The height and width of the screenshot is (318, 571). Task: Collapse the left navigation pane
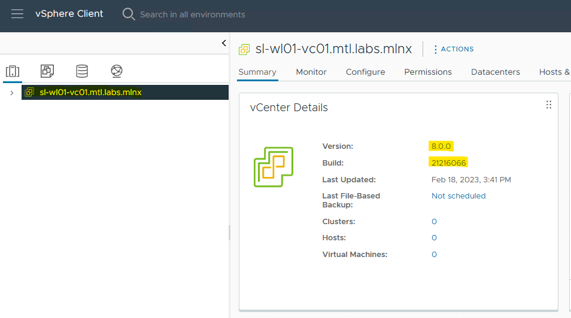tap(224, 43)
